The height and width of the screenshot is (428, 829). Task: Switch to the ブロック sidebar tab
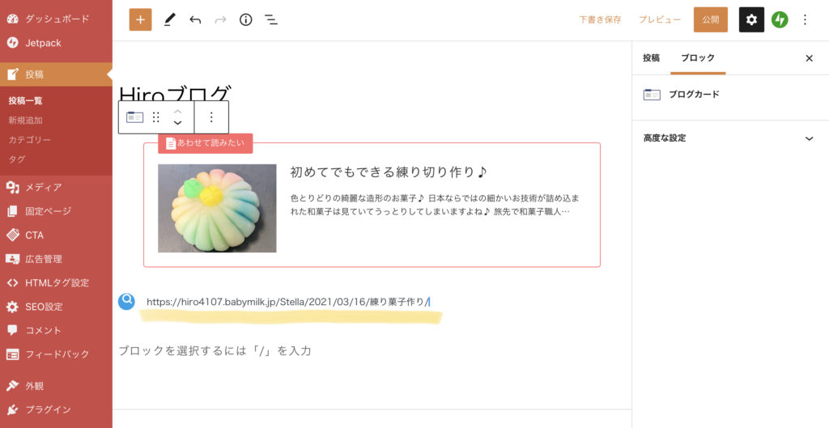(x=697, y=58)
